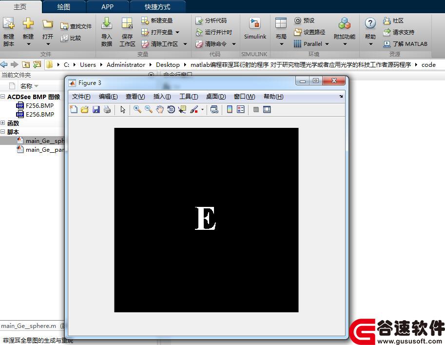Switch to the 绘图 tab

(63, 7)
